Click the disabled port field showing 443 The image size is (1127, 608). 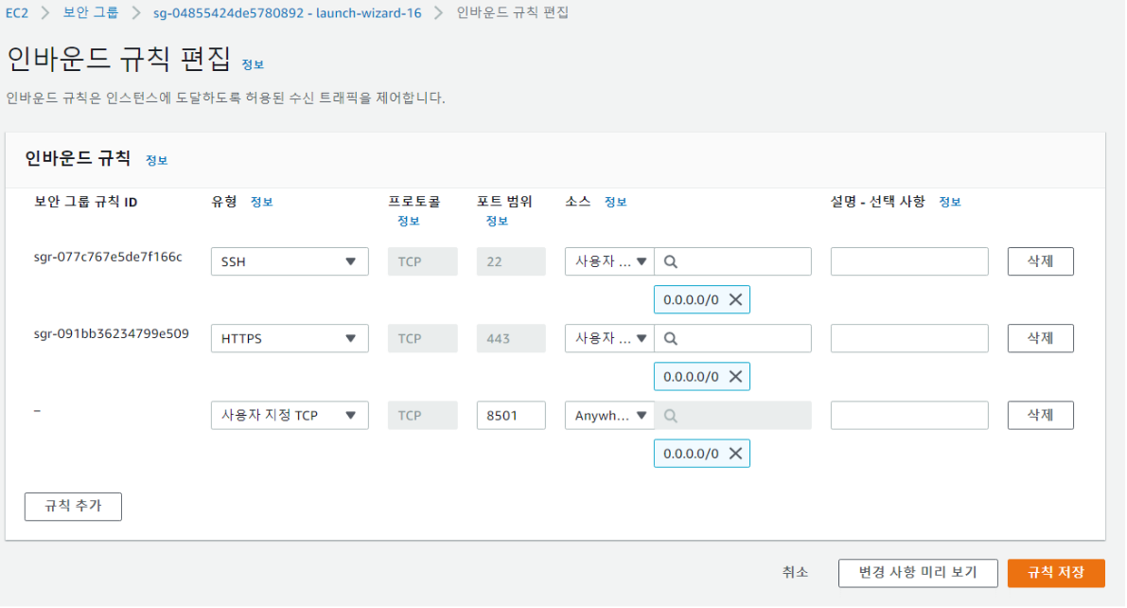[x=511, y=339]
